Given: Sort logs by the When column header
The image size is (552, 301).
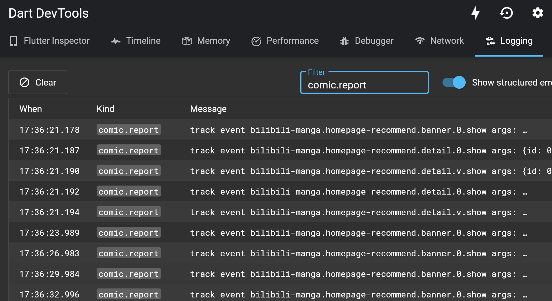Looking at the screenshot, I should 31,109.
